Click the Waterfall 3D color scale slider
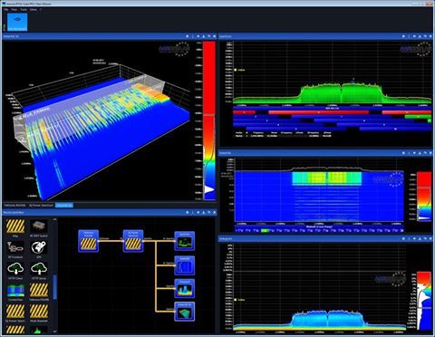 pos(208,114)
